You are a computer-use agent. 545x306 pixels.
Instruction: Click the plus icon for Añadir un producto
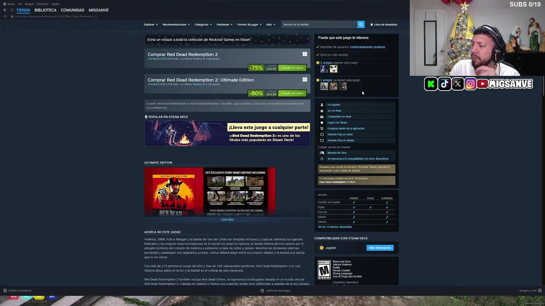tap(5, 291)
